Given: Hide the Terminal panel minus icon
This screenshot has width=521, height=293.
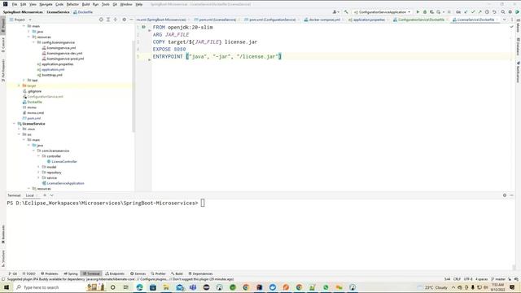Looking at the screenshot, I should click(512, 195).
